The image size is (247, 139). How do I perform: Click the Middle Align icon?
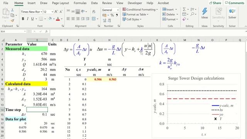tap(73, 11)
